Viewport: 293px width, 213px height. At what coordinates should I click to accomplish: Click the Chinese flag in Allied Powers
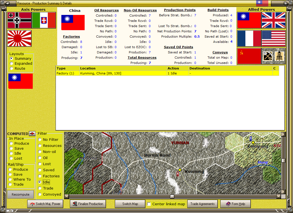tap(249, 20)
